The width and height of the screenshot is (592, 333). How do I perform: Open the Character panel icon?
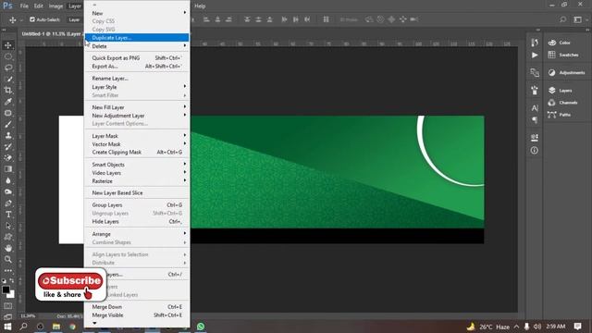(x=535, y=108)
